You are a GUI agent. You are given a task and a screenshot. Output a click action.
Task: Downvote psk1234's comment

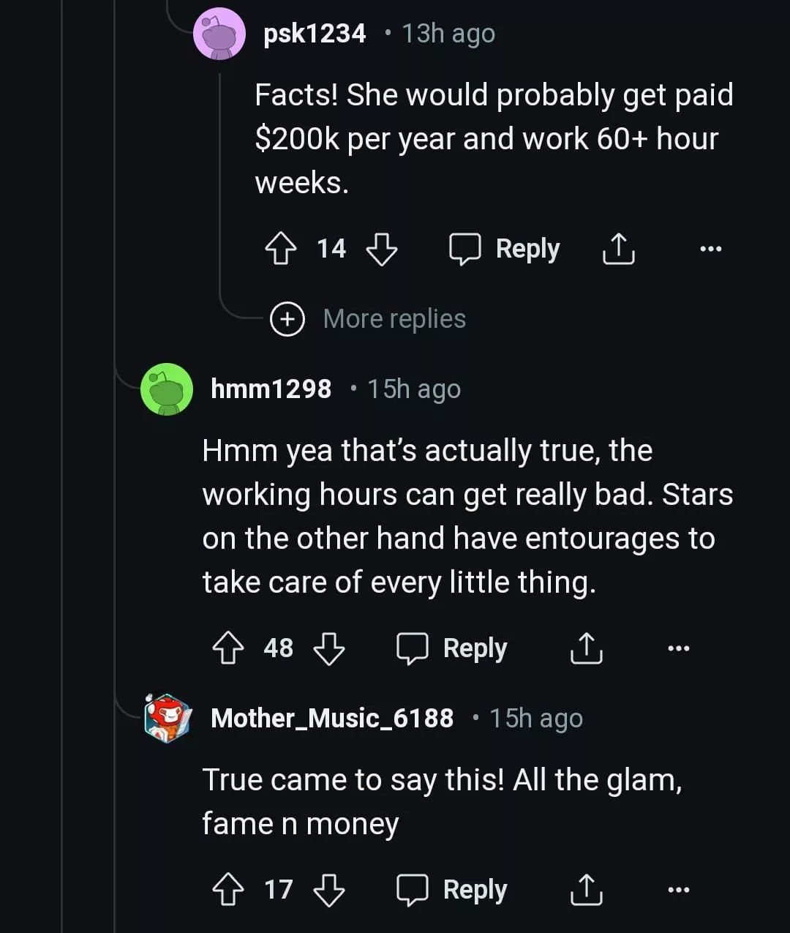(x=381, y=249)
